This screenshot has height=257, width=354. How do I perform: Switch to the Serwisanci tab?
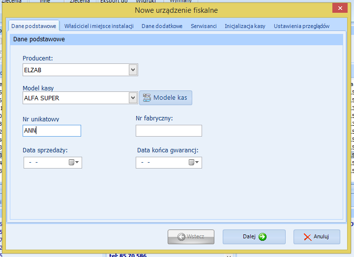coord(204,26)
